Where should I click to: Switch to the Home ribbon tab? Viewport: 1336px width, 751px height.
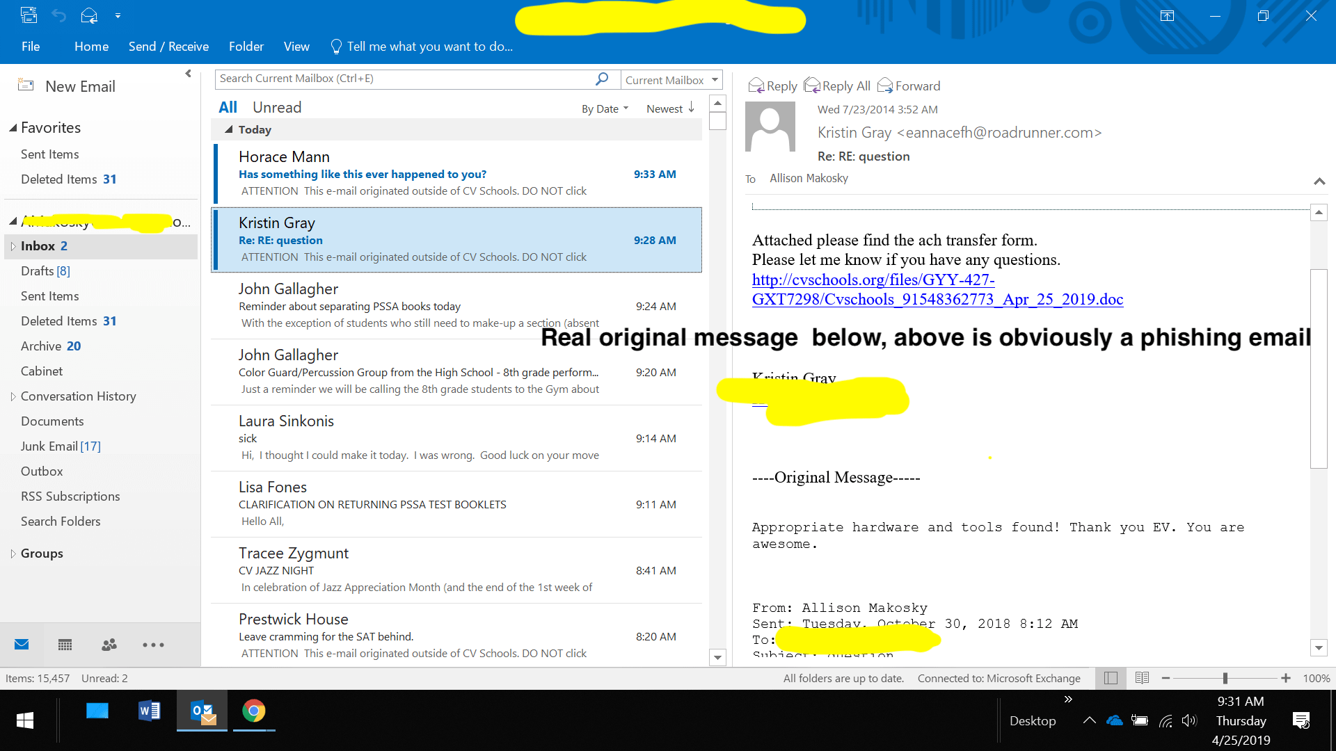coord(91,47)
